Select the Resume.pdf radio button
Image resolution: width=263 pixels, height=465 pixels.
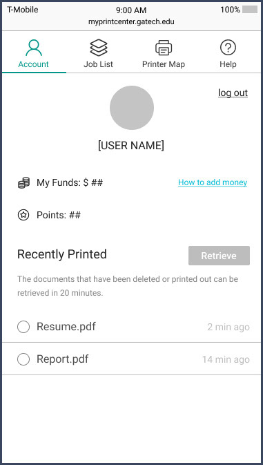(x=23, y=327)
